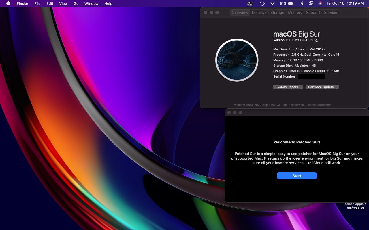This screenshot has height=230, width=369.
Task: Click the diamond-shaped menu bar icon
Action: point(262,3)
